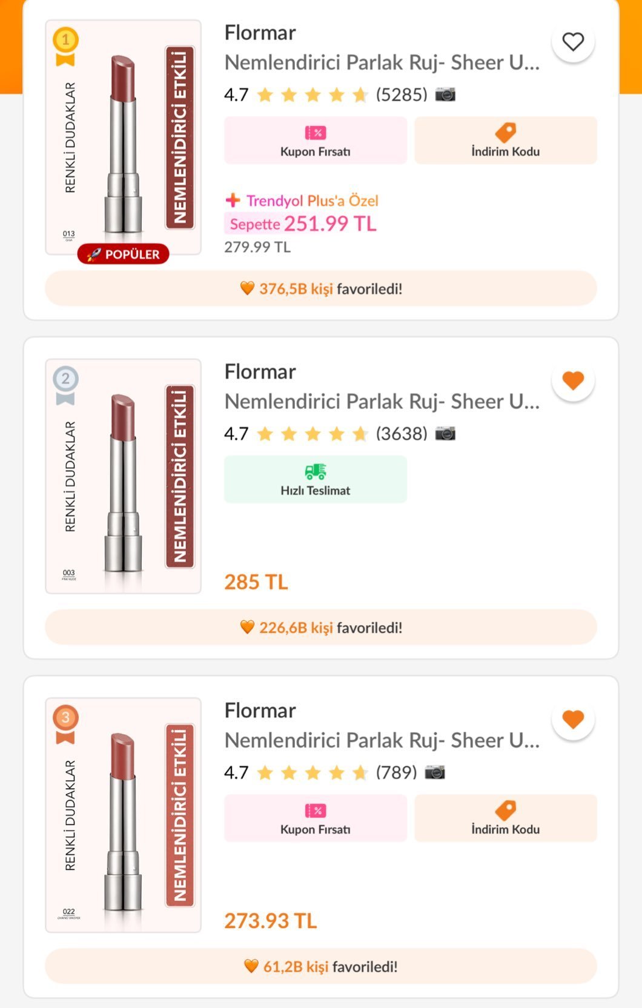This screenshot has width=642, height=1008.
Task: Tap the bronze rank 3 medal badge
Action: pos(65,723)
